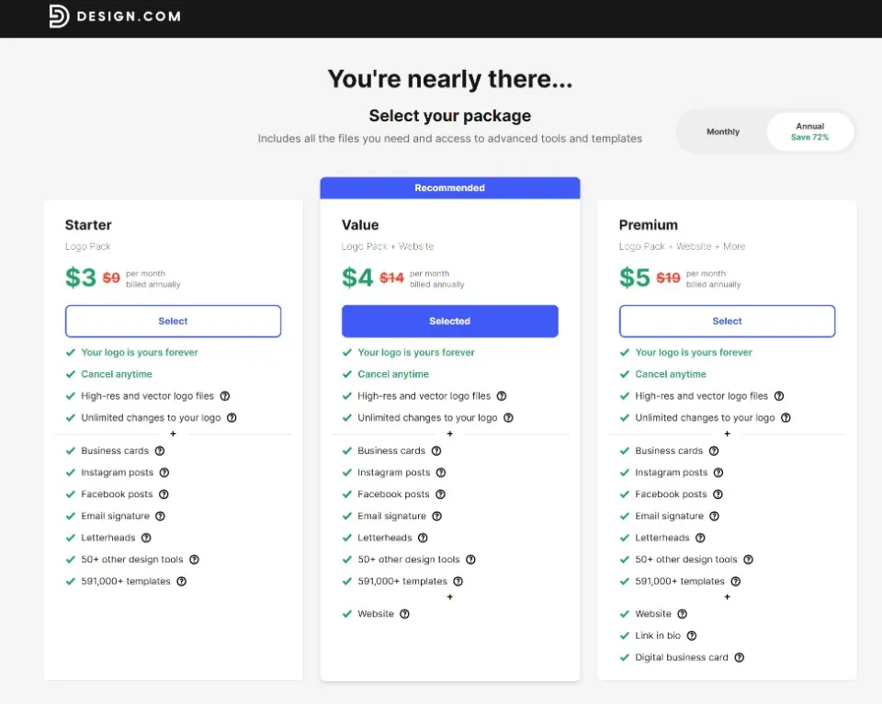
Task: Open the Link in bio tooltip in Premium
Action: (x=691, y=635)
